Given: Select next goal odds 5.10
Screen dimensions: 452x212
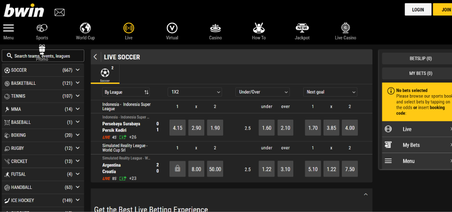Looking at the screenshot, I should click(313, 169).
